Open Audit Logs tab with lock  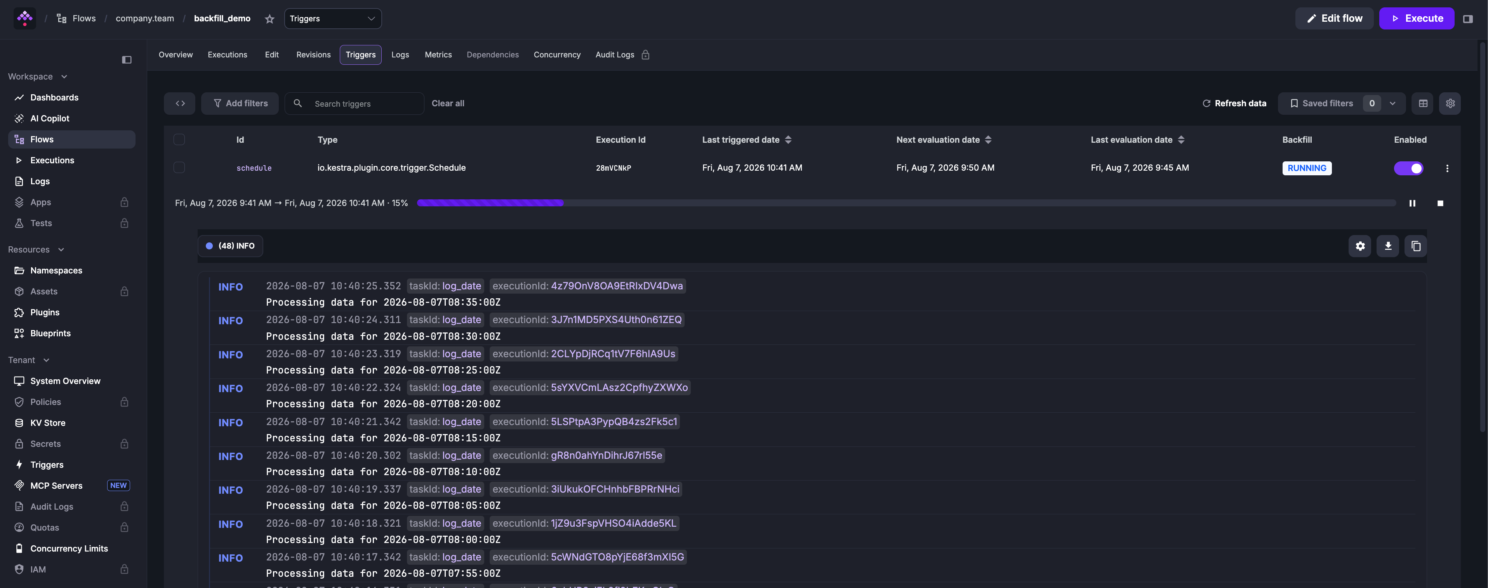(623, 55)
